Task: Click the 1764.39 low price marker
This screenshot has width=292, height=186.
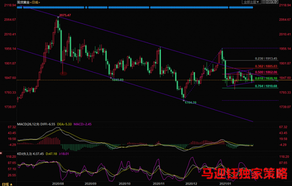Action: [x=190, y=102]
